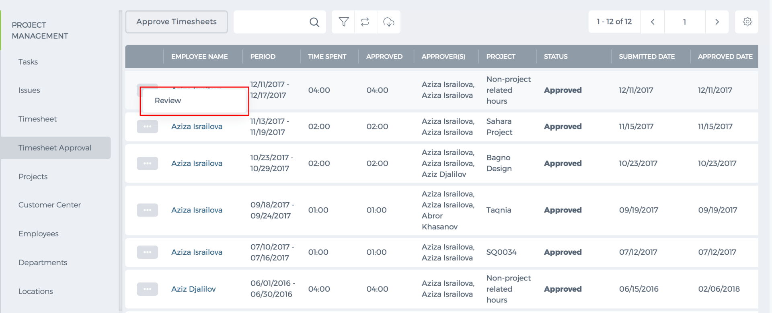Click approved date 02/06/2018
The image size is (772, 313).
pyautogui.click(x=719, y=289)
